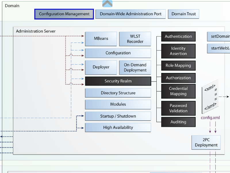The image size is (230, 173).
Task: Select the WLST Recorder block
Action: click(x=135, y=39)
